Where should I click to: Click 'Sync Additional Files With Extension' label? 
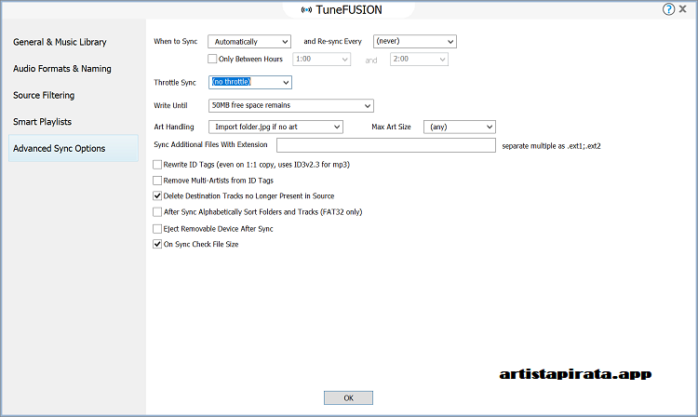(x=210, y=144)
